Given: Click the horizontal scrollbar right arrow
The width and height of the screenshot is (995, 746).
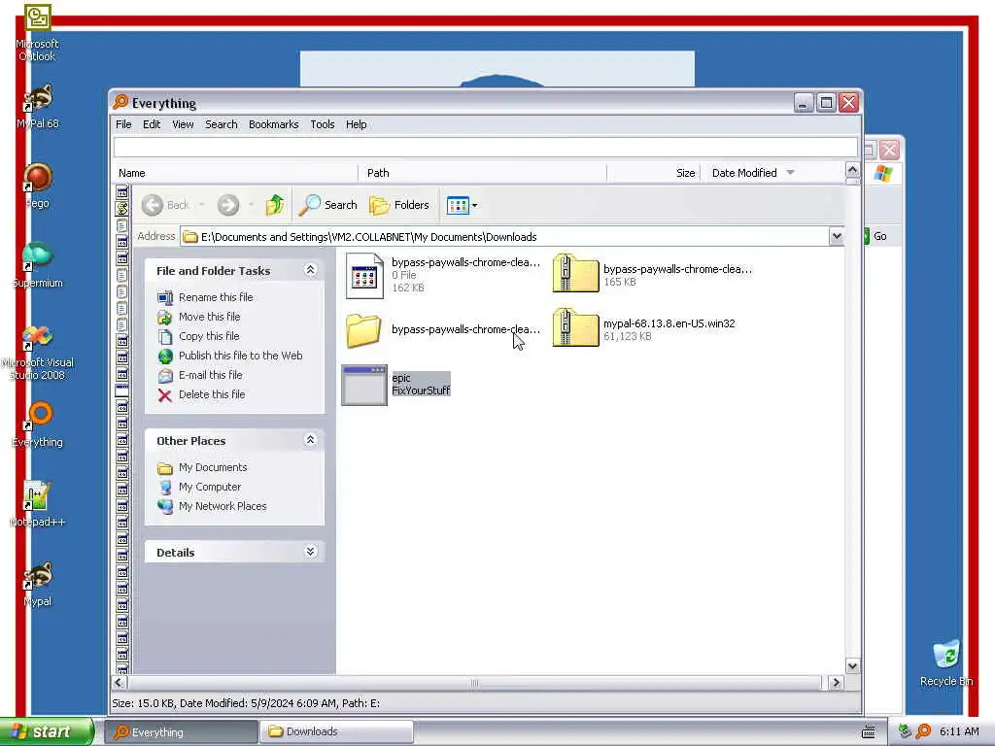Looking at the screenshot, I should 836,683.
